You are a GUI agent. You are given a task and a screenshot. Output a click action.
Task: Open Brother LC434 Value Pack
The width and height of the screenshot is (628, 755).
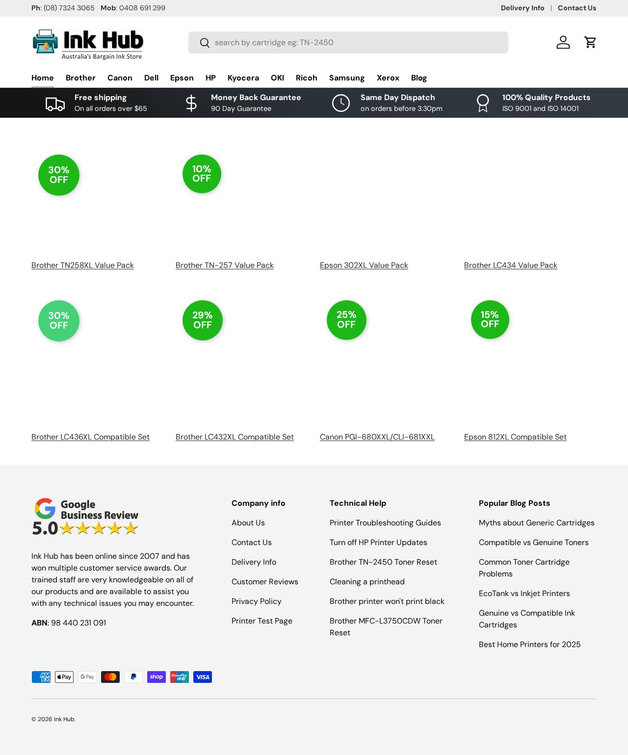(511, 265)
